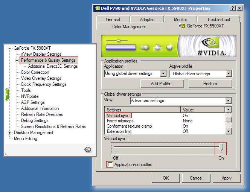This screenshot has width=250, height=192.
Task: Confirm with the OK button
Action: 166,178
